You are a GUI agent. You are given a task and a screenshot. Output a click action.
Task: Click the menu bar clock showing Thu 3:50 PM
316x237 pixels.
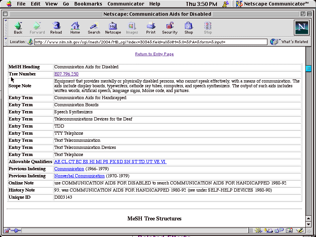tap(201, 4)
